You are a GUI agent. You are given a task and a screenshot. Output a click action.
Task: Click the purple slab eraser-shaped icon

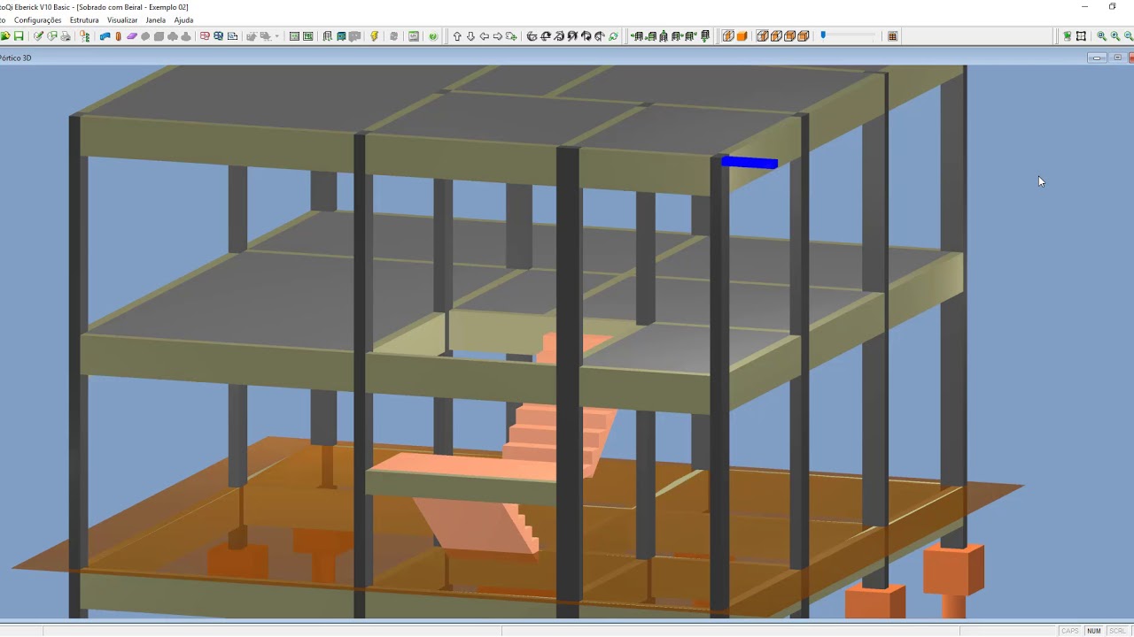[132, 36]
